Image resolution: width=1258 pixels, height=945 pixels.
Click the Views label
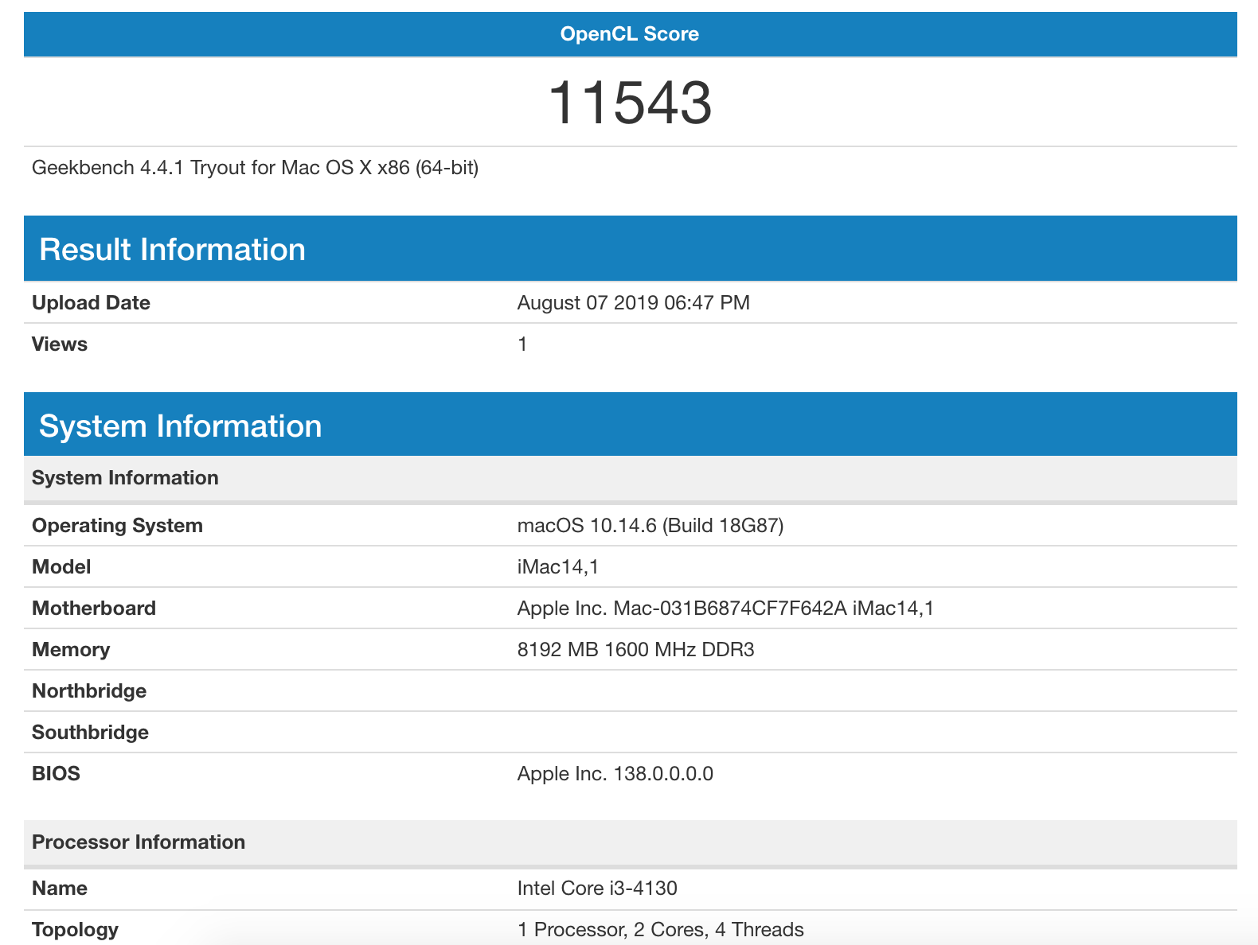pos(60,344)
